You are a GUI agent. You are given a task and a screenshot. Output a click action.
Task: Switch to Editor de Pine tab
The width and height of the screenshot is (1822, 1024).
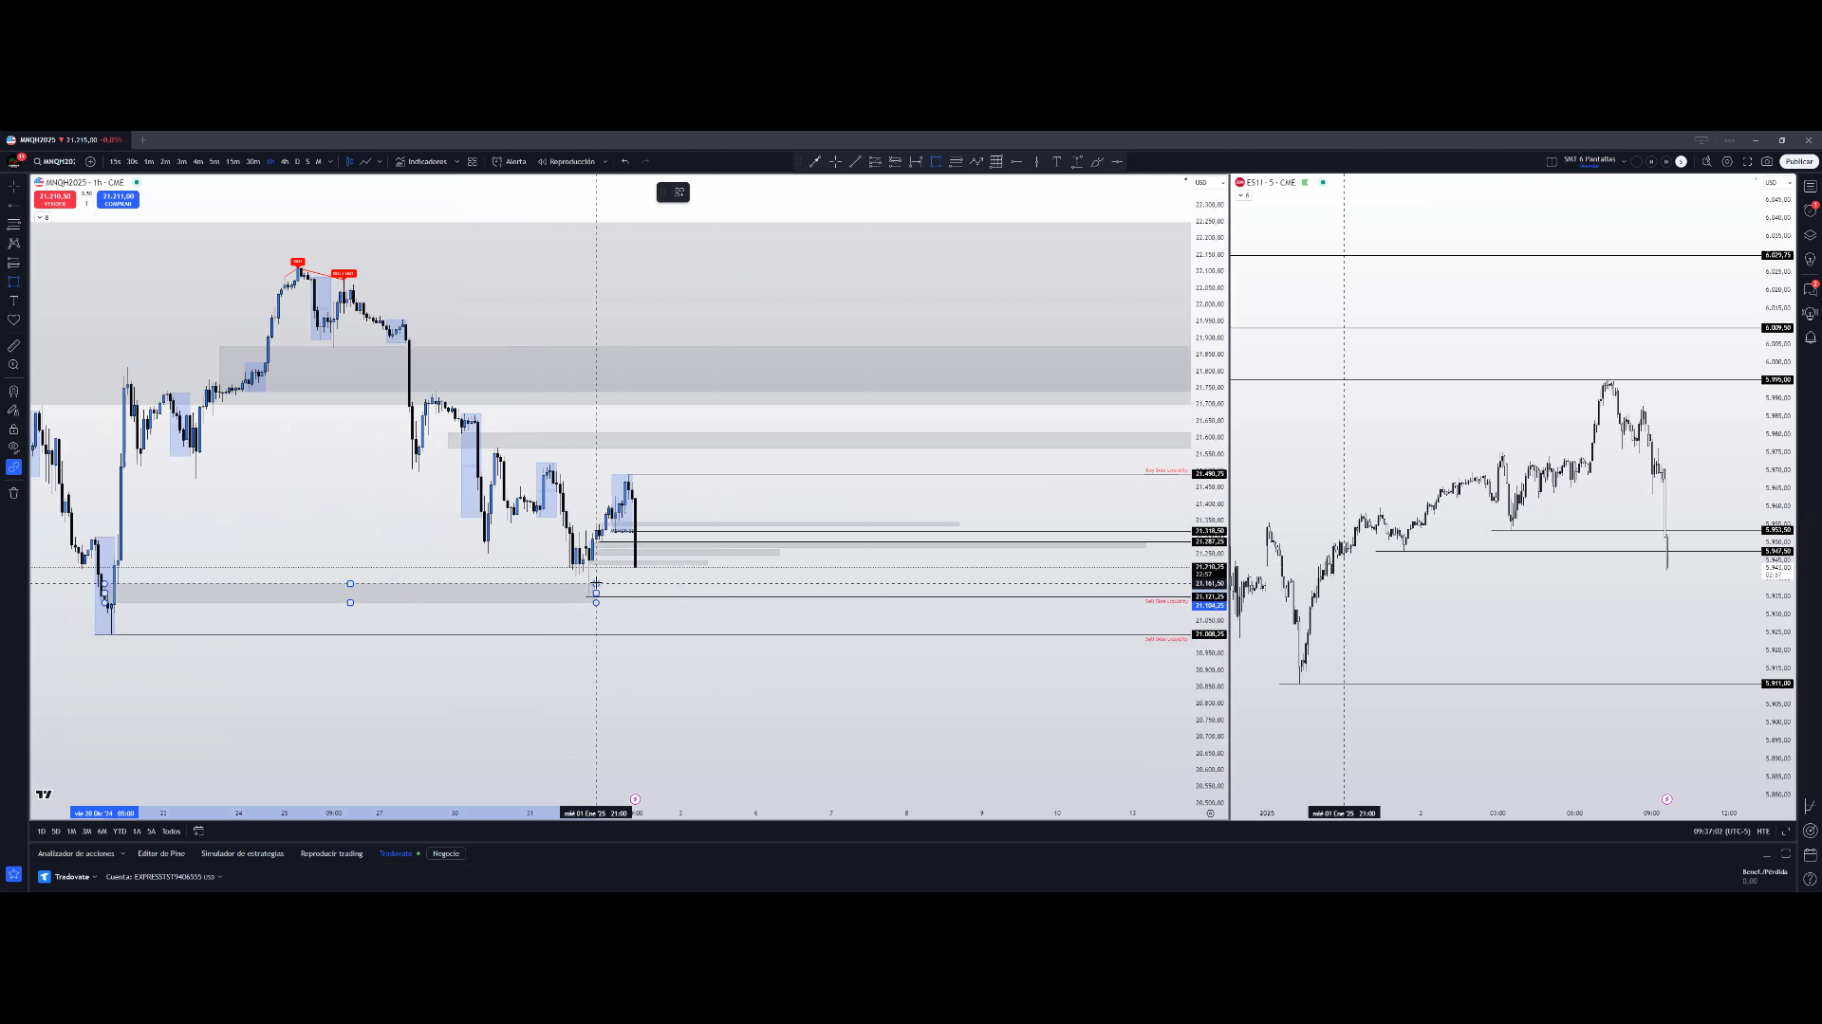coord(161,854)
